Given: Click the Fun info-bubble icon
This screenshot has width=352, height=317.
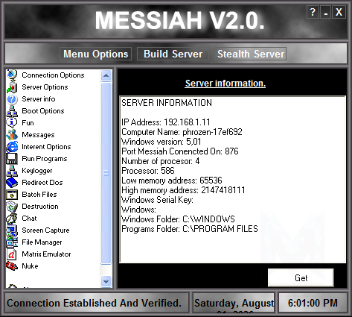Looking at the screenshot, I should tap(12, 123).
